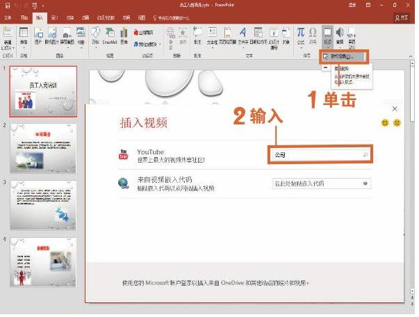The height and width of the screenshot is (317, 419).
Task: Click the Save icon in quick access toolbar
Action: [8, 5]
